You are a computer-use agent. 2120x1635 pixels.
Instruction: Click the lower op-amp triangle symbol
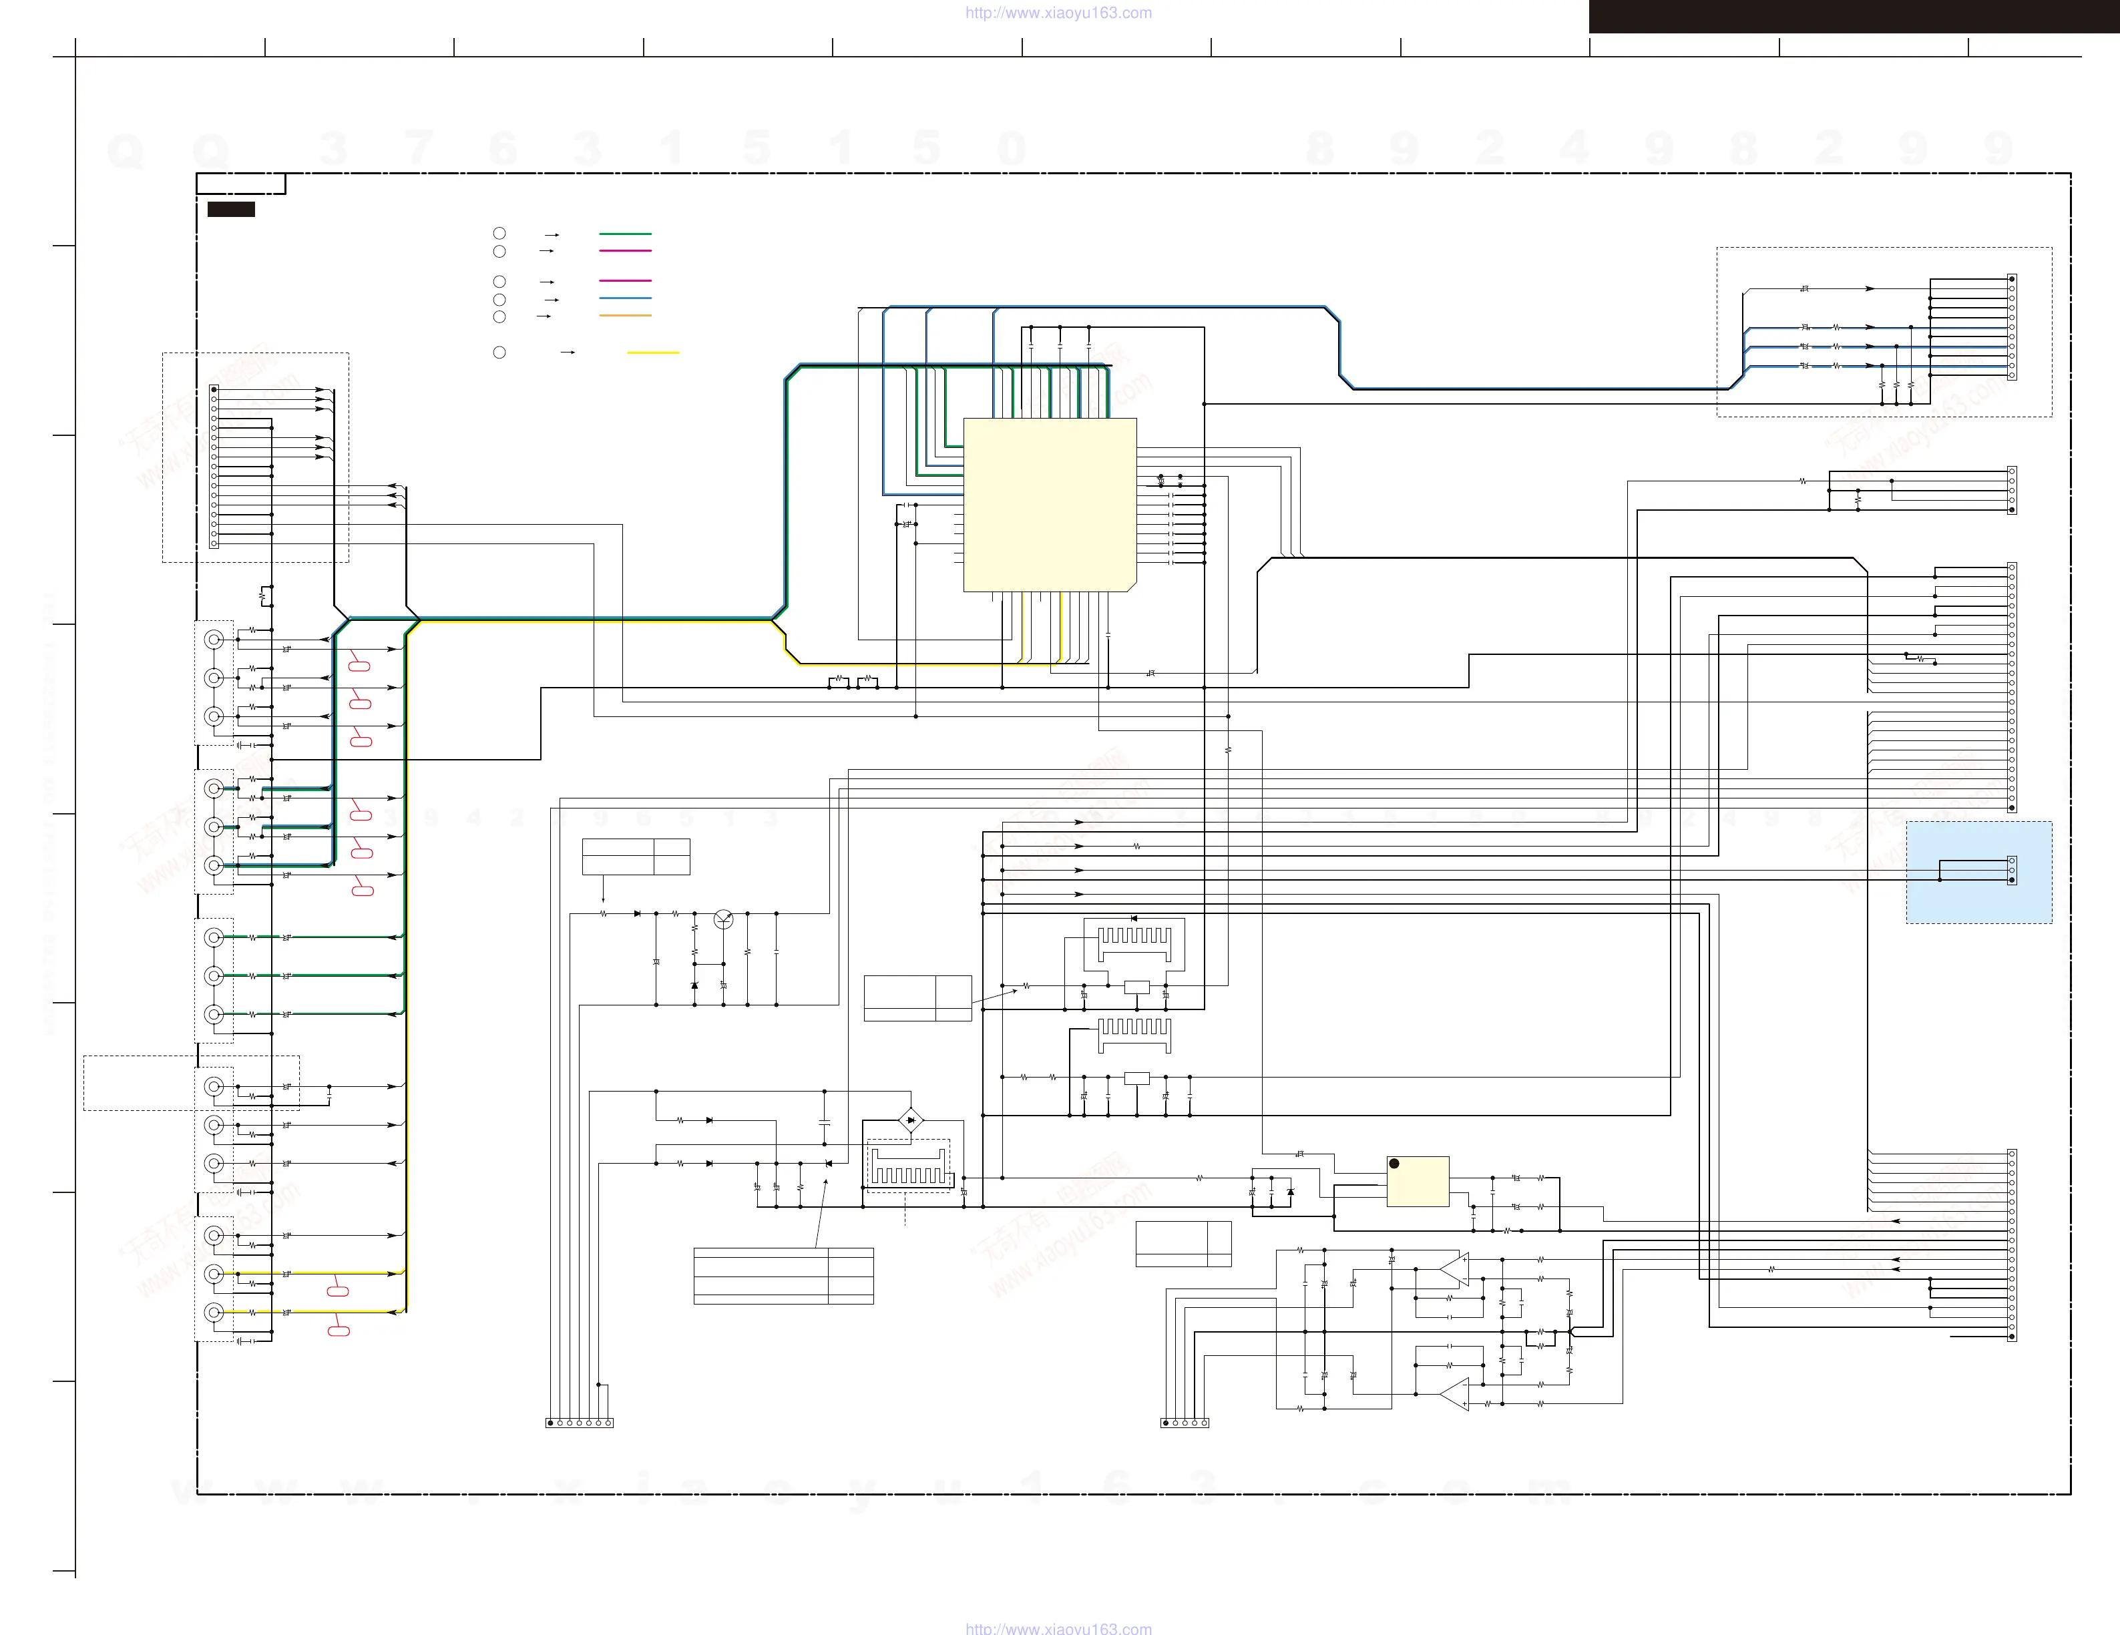click(1455, 1395)
